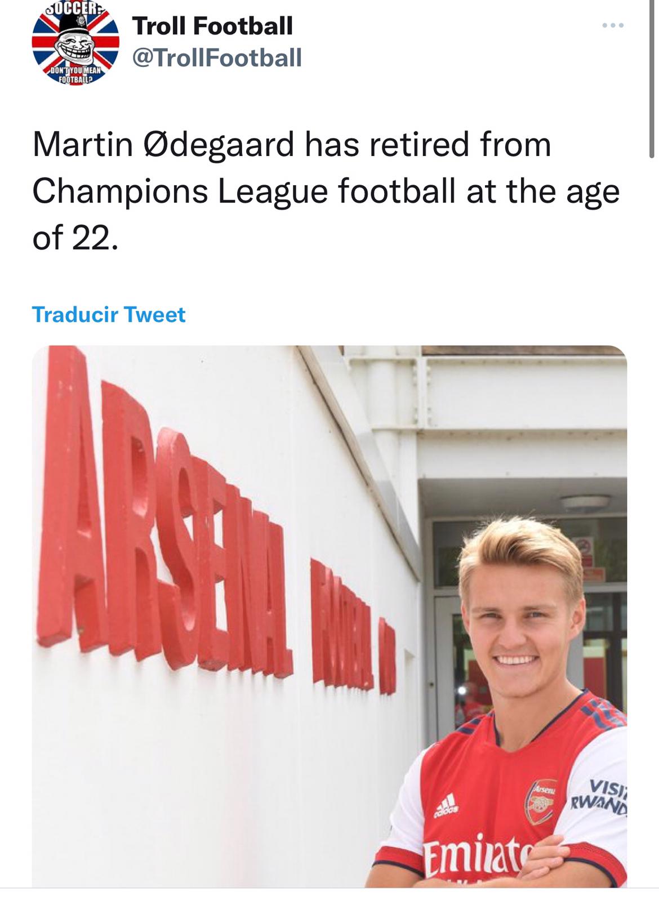The height and width of the screenshot is (901, 659).
Task: Click the words "Martin Ødegaard" in the tweet
Action: (x=164, y=144)
